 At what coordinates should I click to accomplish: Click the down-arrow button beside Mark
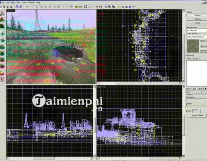[x=205, y=89]
